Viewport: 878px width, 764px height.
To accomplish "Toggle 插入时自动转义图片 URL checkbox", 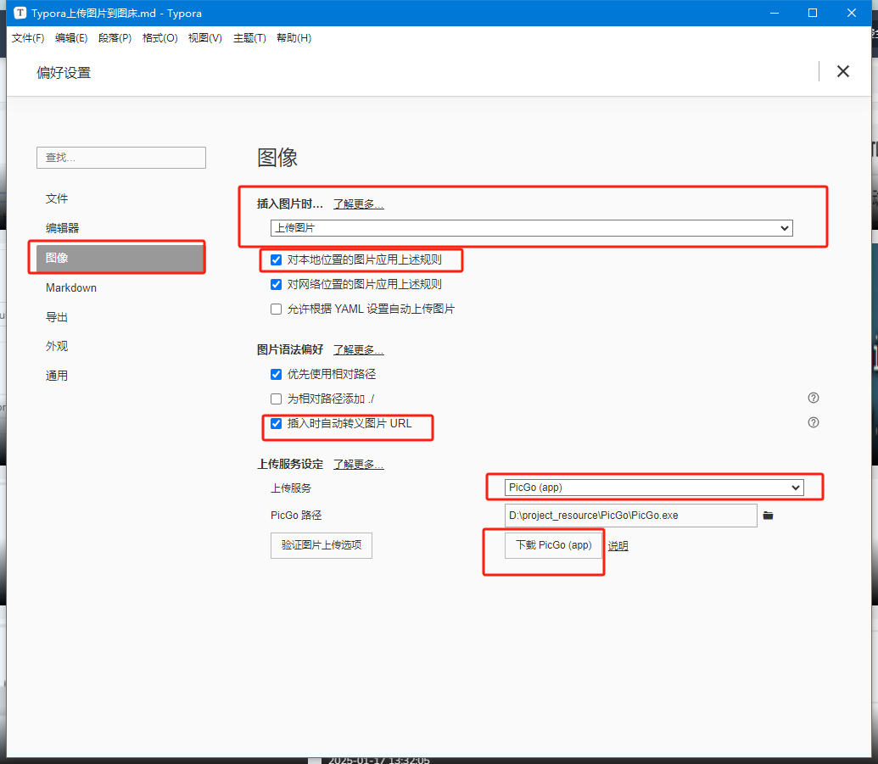I will tap(276, 424).
